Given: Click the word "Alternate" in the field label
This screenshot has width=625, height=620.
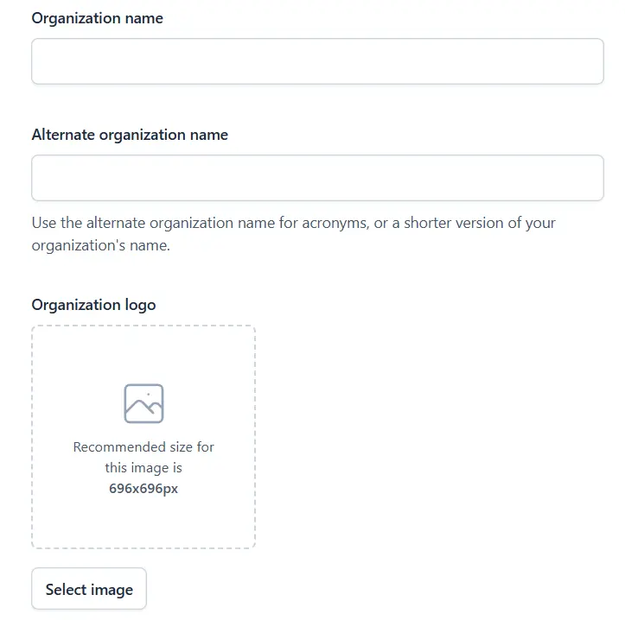Looking at the screenshot, I should (63, 135).
